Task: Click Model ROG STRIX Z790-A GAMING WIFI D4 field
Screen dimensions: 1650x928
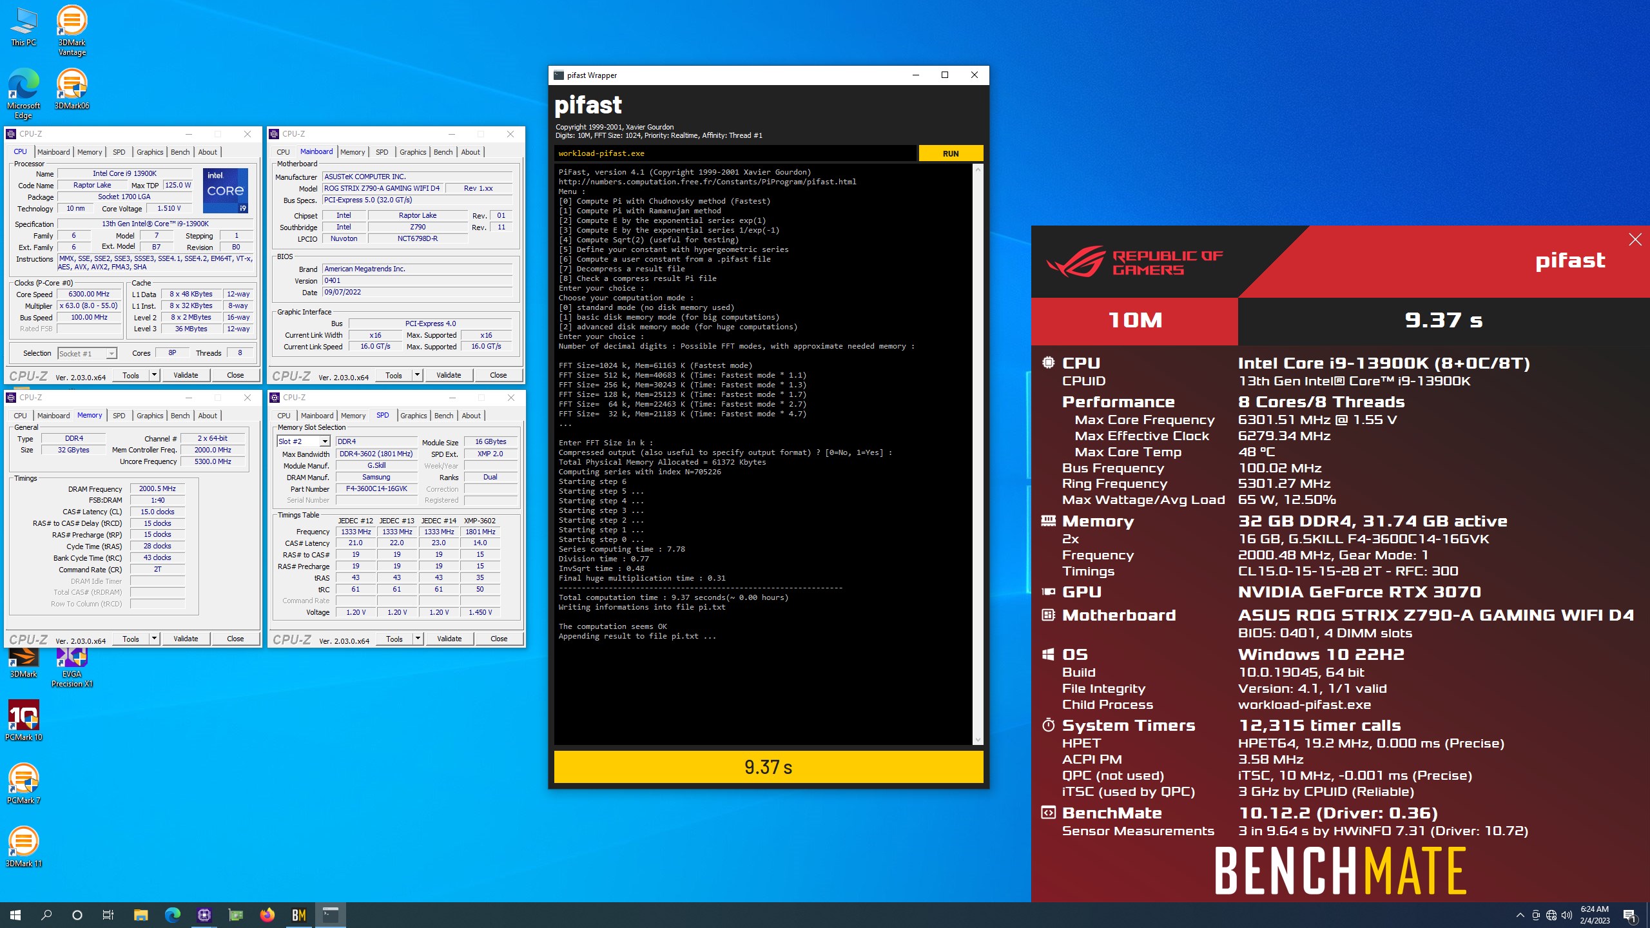Action: 382,189
